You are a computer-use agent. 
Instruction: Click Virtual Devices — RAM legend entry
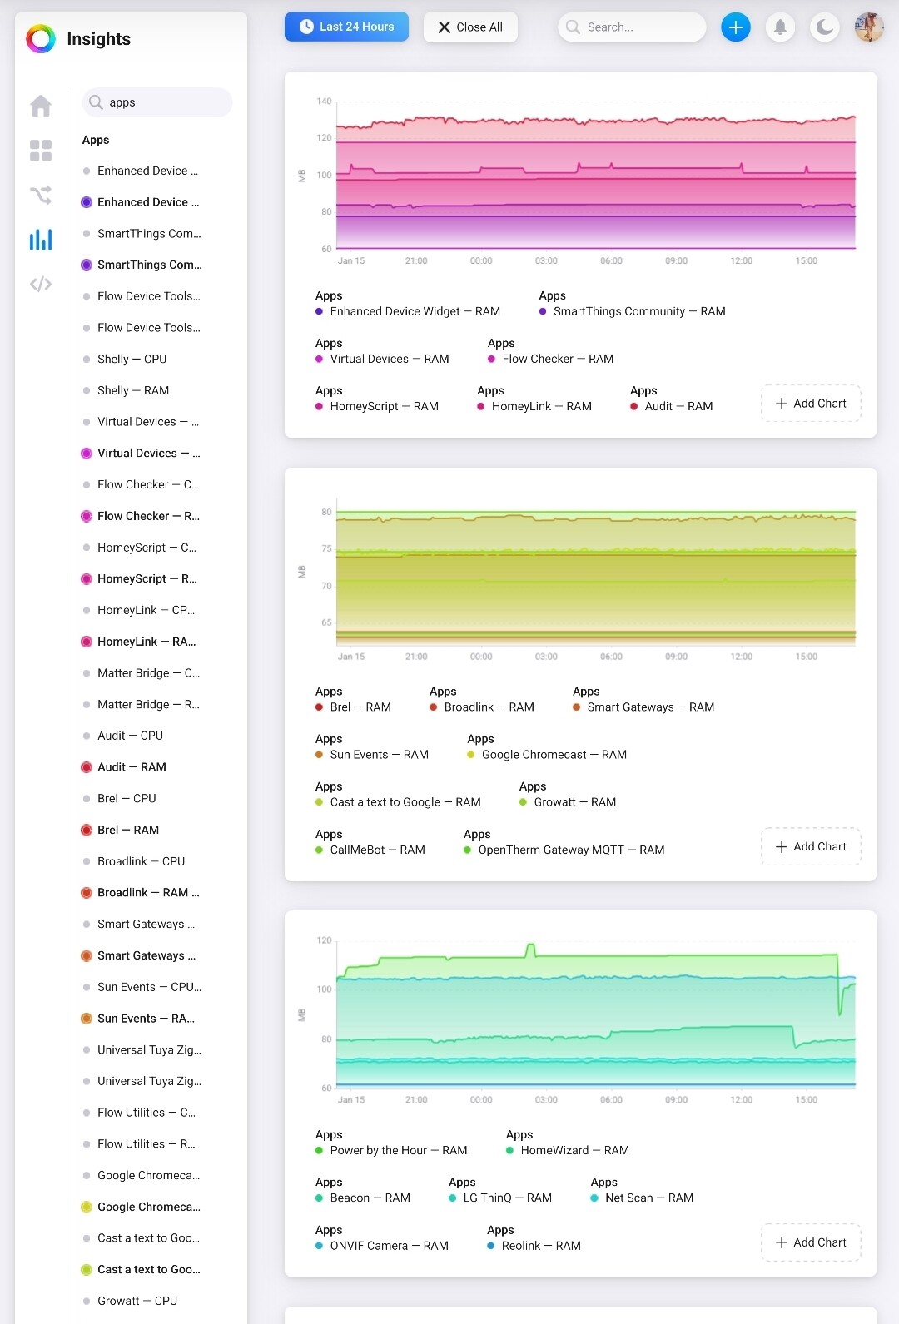382,359
